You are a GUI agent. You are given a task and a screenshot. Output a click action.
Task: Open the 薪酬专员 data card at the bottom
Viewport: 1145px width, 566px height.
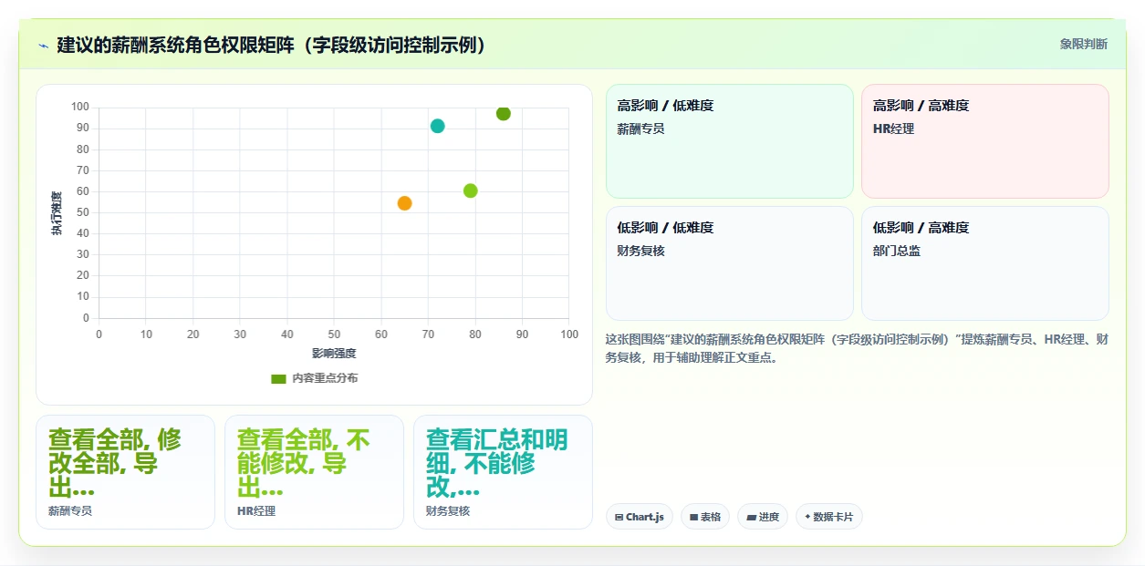pos(125,472)
